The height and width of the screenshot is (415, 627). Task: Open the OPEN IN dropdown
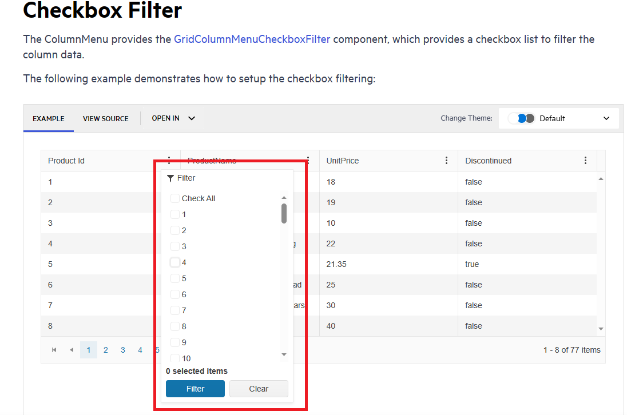(173, 118)
